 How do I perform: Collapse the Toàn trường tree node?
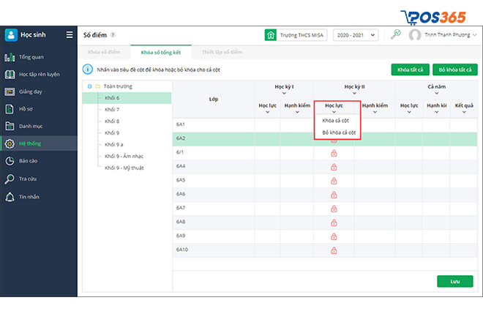point(89,86)
